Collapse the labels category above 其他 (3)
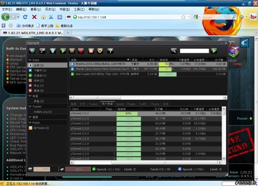Image resolution: width=258 pixels, height=186 pixels. point(30,96)
